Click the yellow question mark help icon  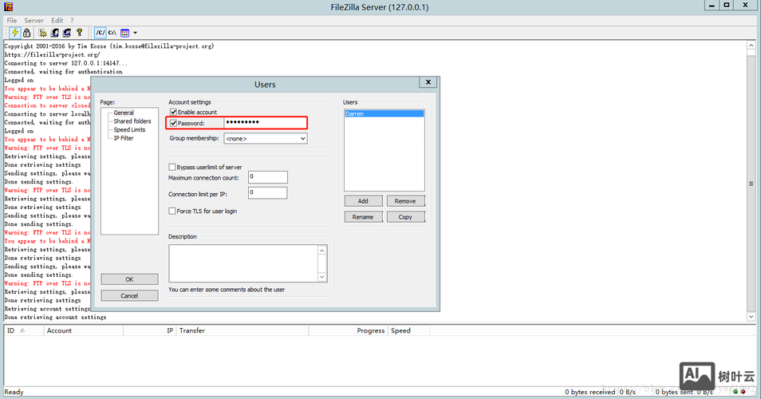pos(80,33)
